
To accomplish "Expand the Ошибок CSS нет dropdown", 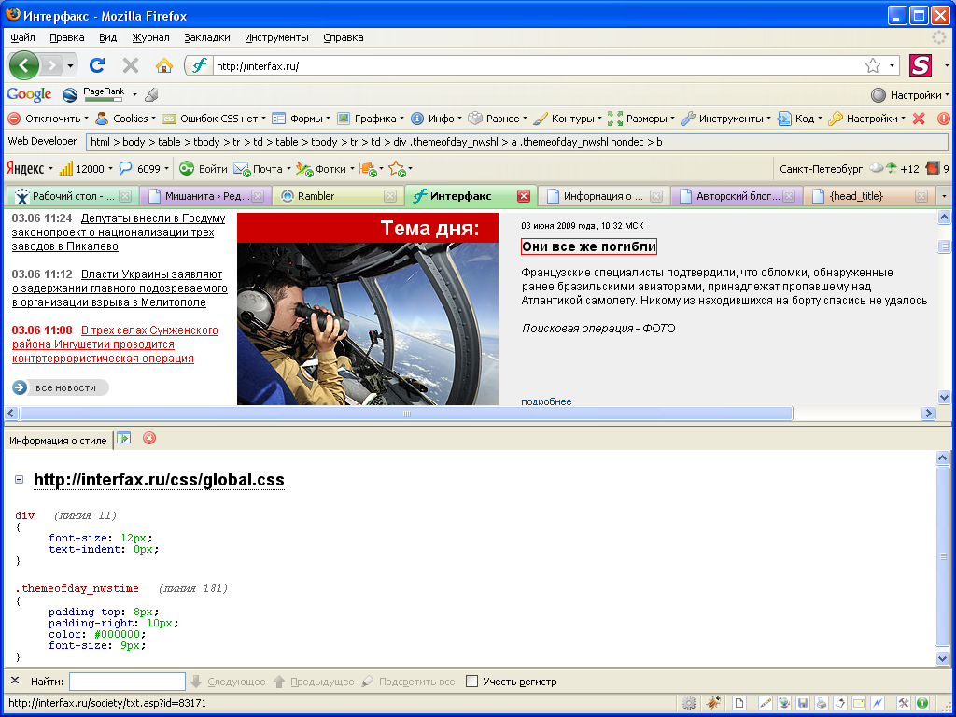I will click(x=214, y=119).
